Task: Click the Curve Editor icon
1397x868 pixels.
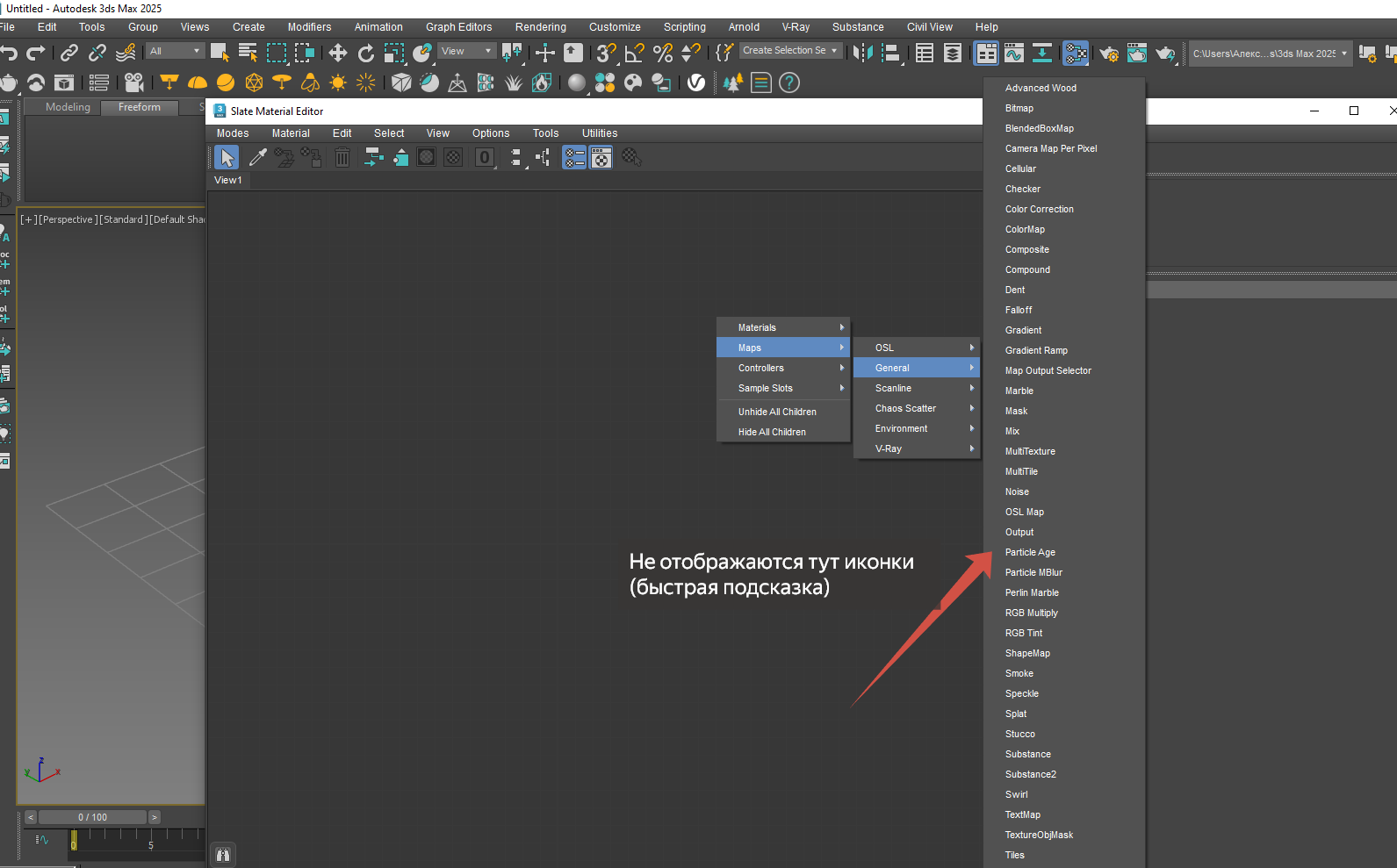Action: 1014,54
